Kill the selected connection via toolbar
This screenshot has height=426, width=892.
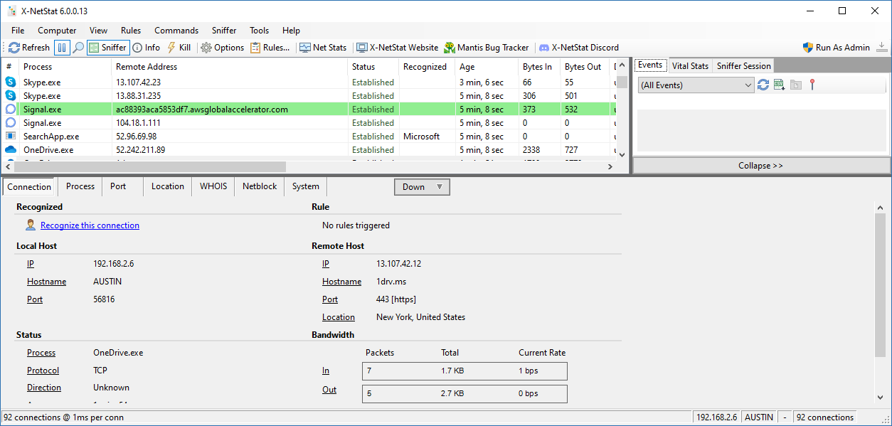tap(179, 48)
